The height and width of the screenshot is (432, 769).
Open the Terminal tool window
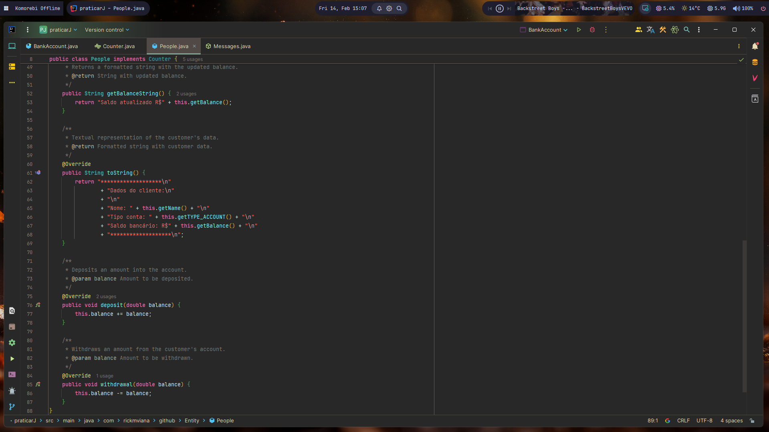click(12, 374)
